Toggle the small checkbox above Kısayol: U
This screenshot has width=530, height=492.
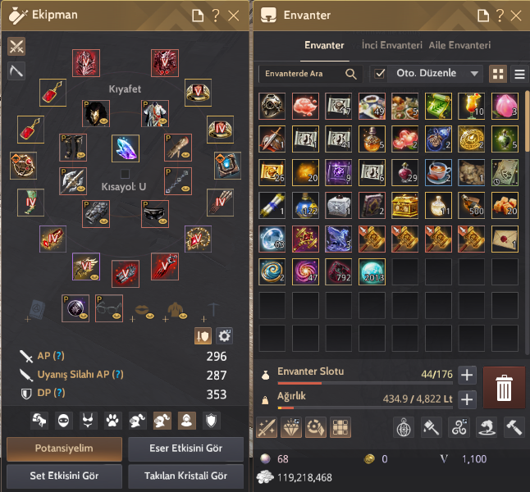125,174
